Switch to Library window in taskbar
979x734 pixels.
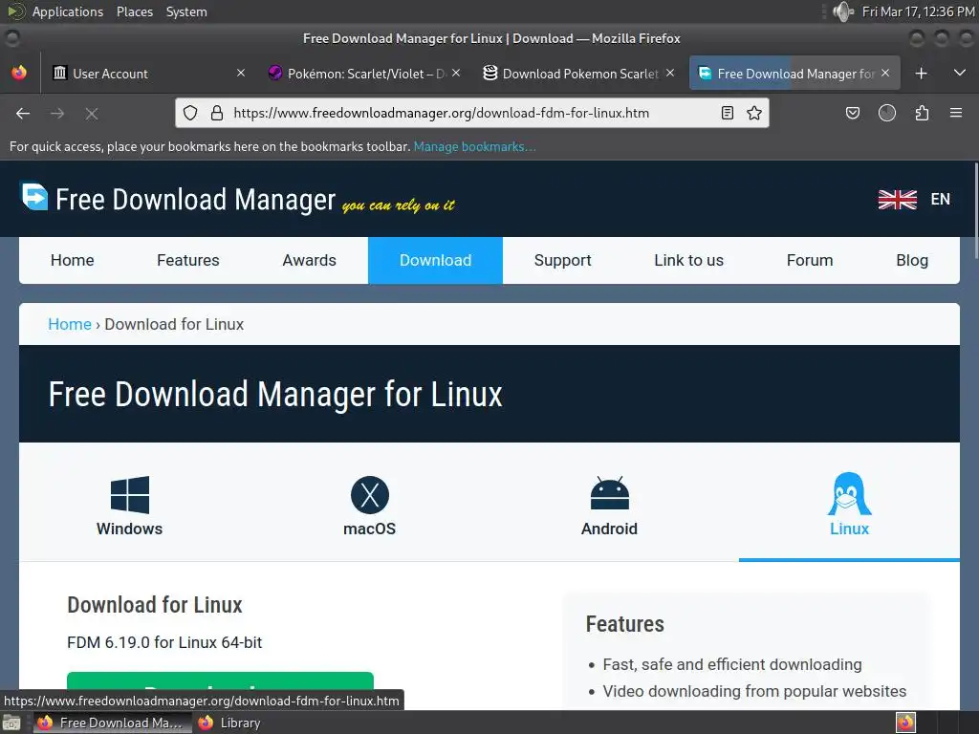229,723
